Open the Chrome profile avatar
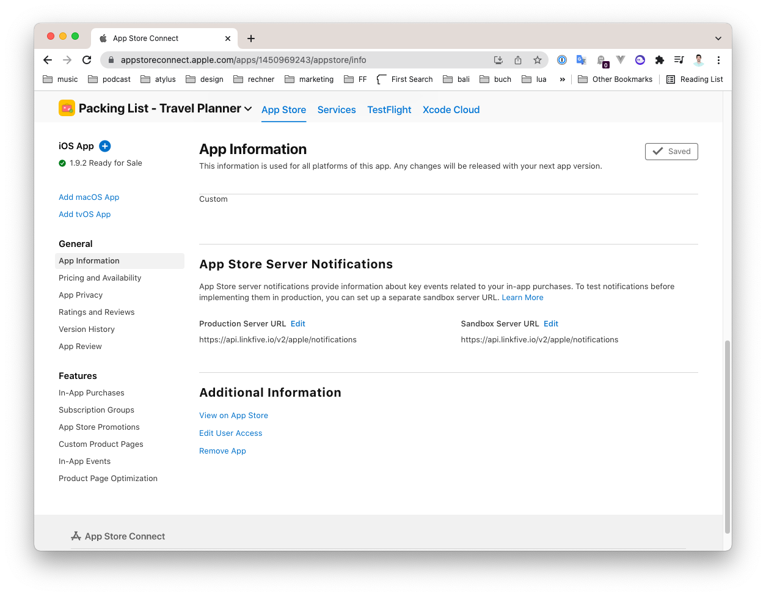766x596 pixels. pyautogui.click(x=699, y=60)
